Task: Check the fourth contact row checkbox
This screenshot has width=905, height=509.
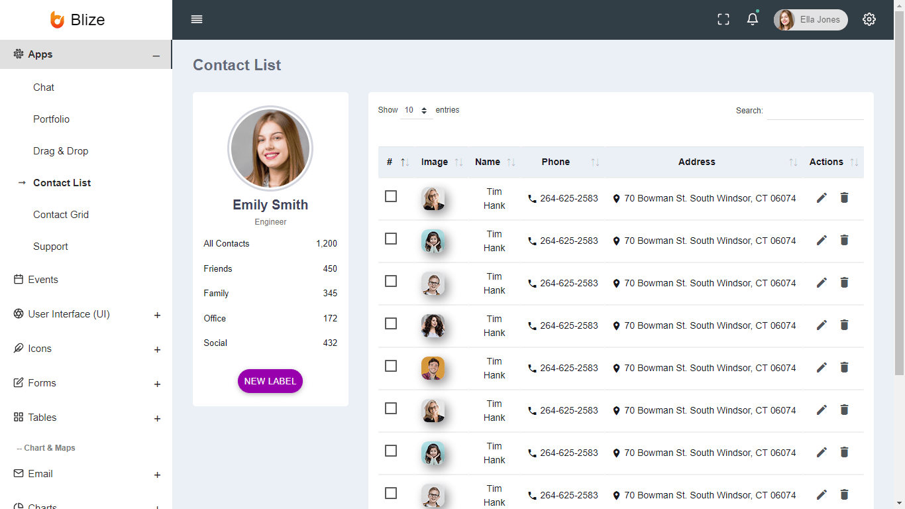Action: pyautogui.click(x=391, y=323)
